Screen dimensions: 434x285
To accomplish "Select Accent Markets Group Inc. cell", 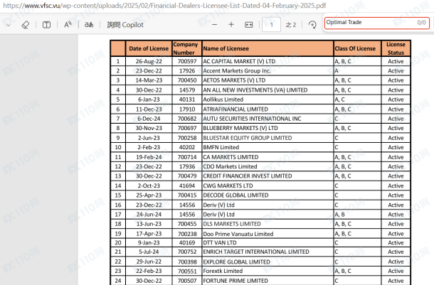I will pos(268,71).
